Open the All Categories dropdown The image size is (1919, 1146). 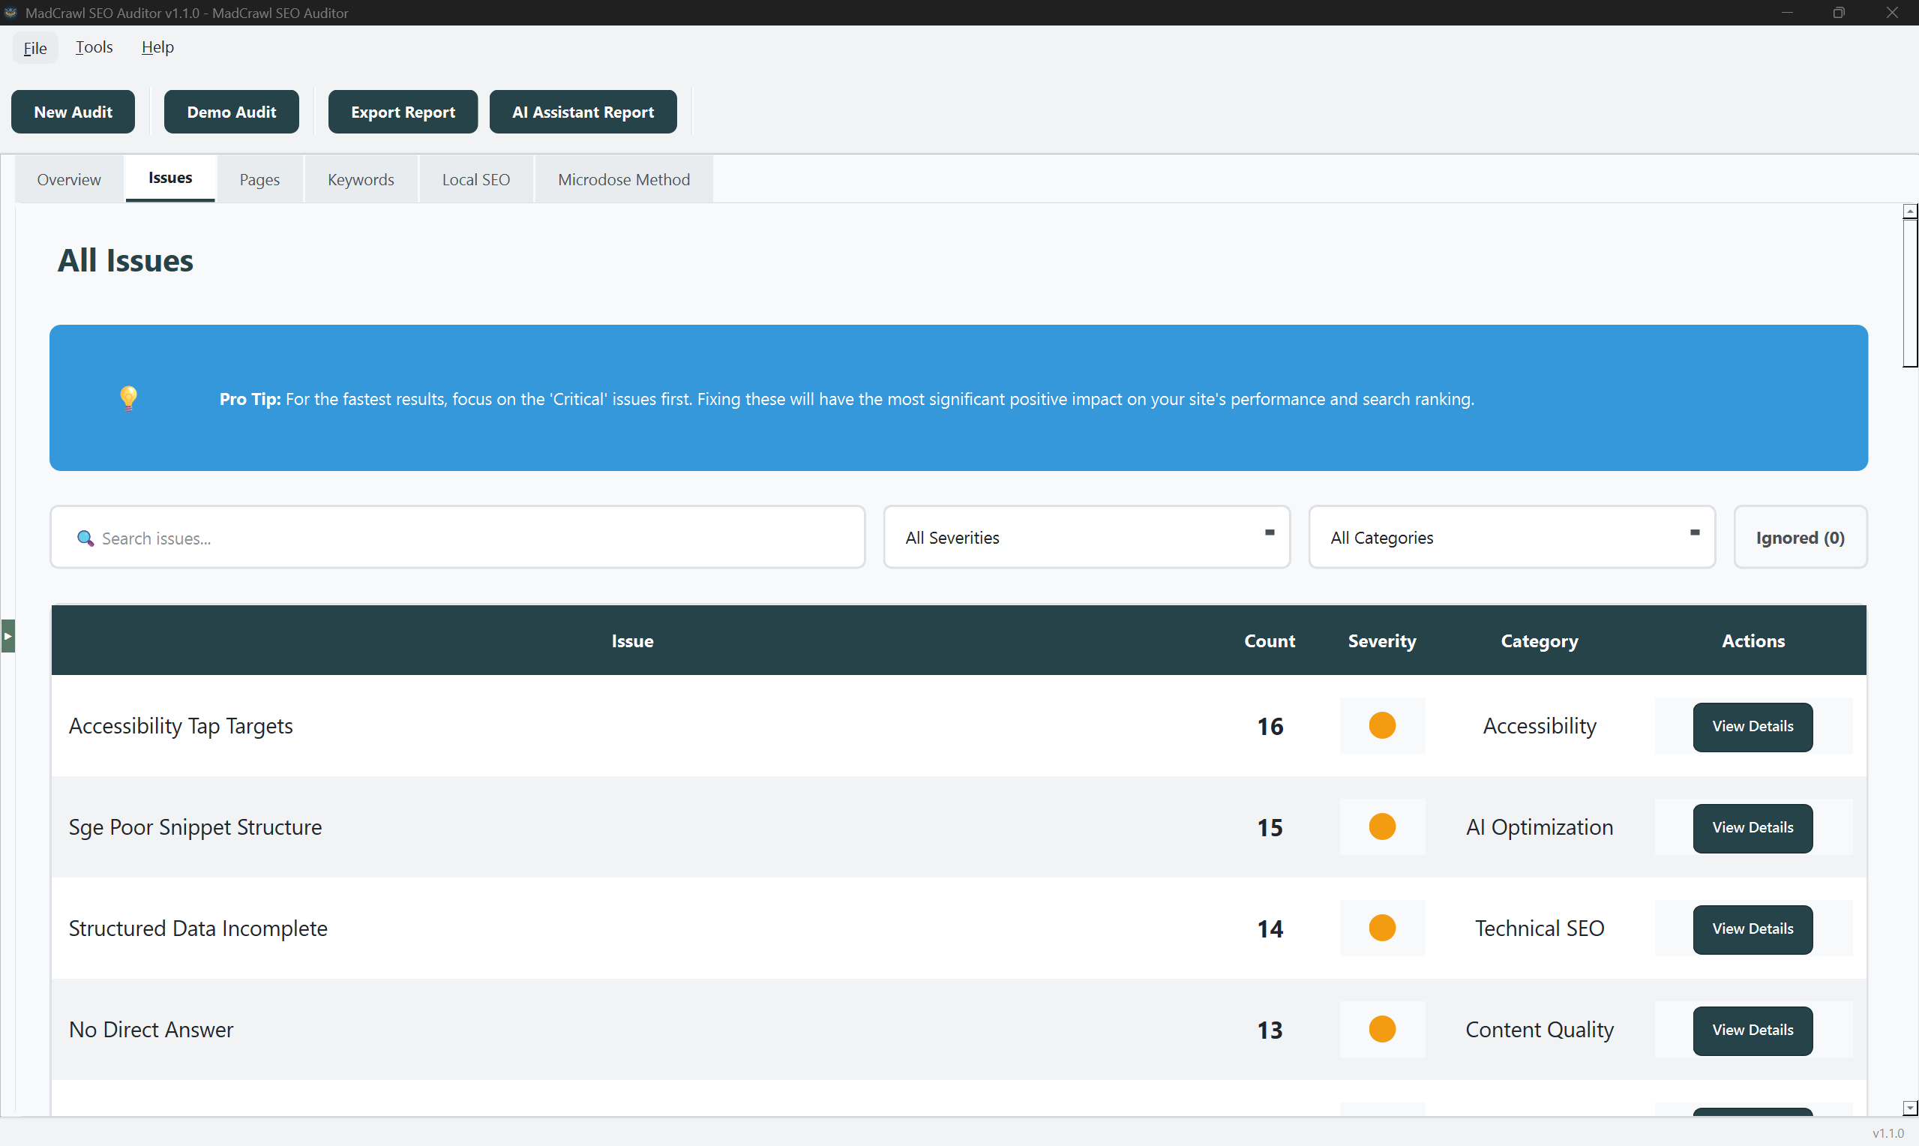click(x=1511, y=538)
